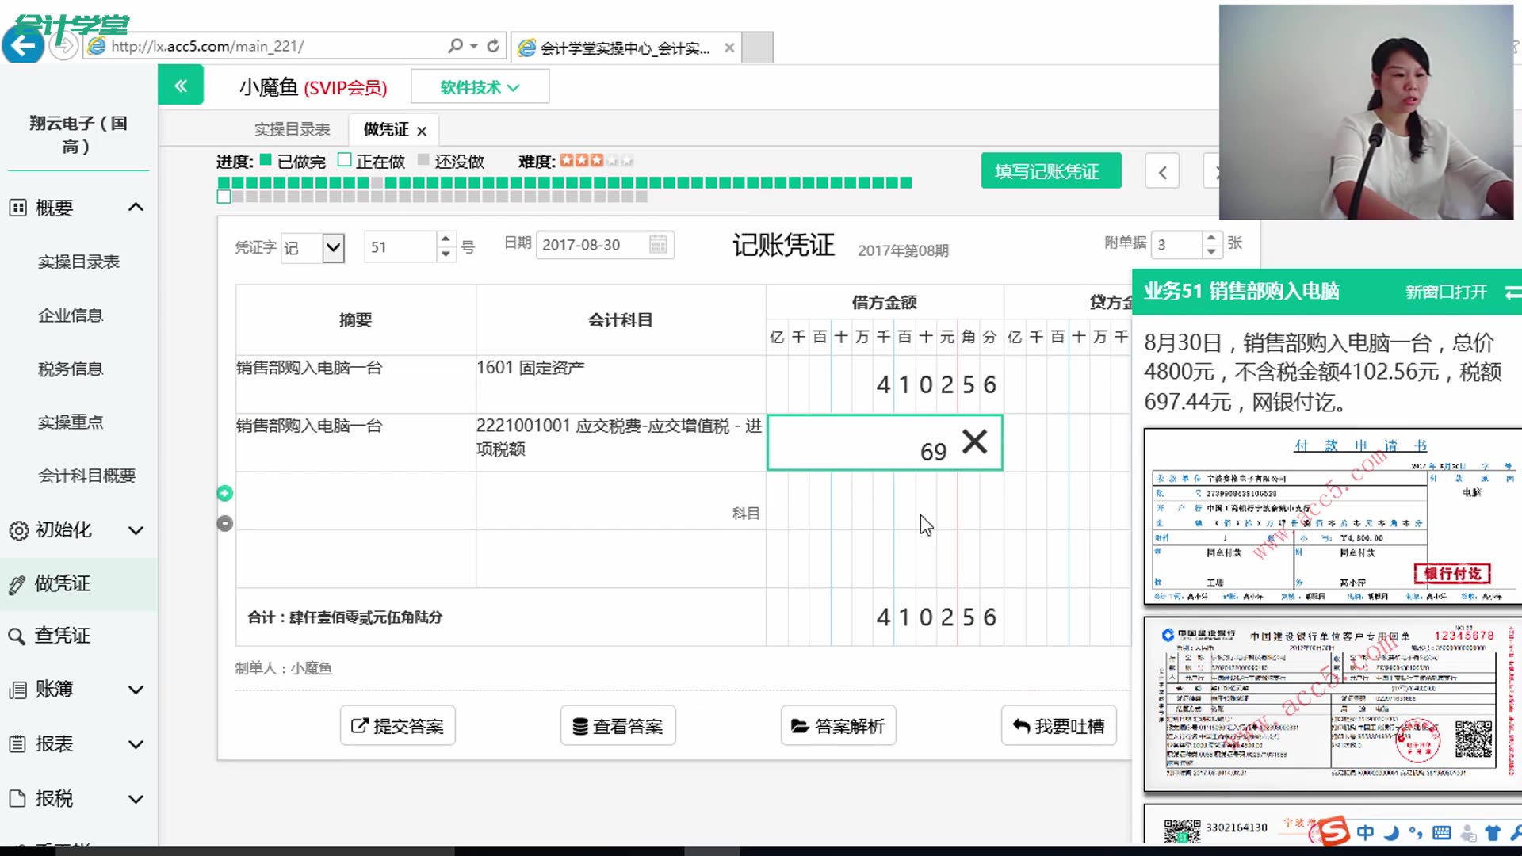This screenshot has width=1522, height=856.
Task: Decrease attachment count with down stepper
Action: pos(1210,251)
